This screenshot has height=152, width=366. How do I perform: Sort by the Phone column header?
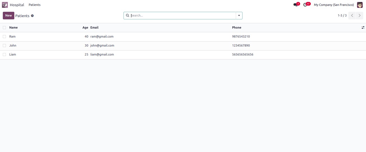click(x=237, y=27)
